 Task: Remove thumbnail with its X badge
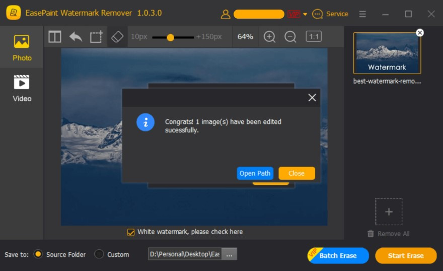click(420, 33)
